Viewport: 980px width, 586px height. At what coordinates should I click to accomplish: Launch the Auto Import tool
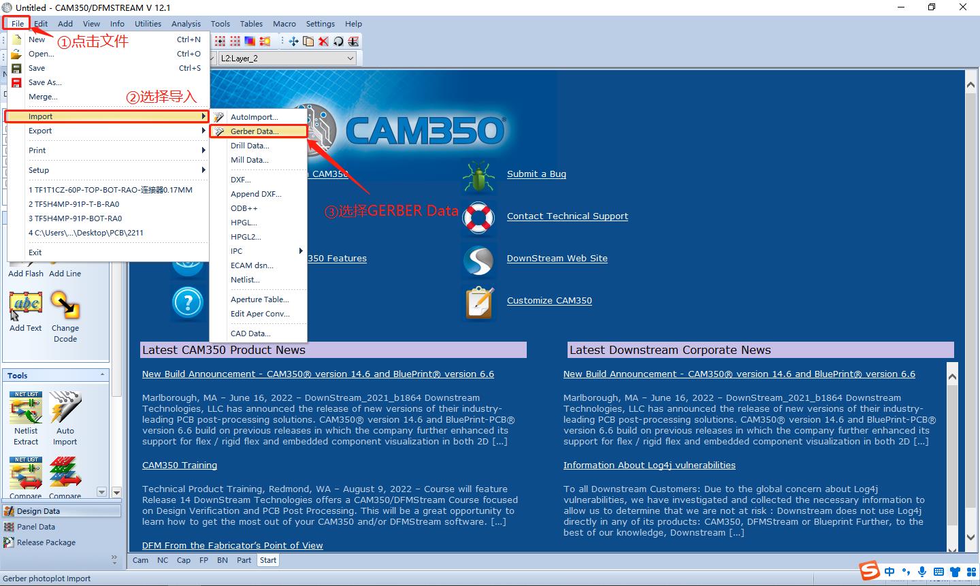pyautogui.click(x=65, y=408)
